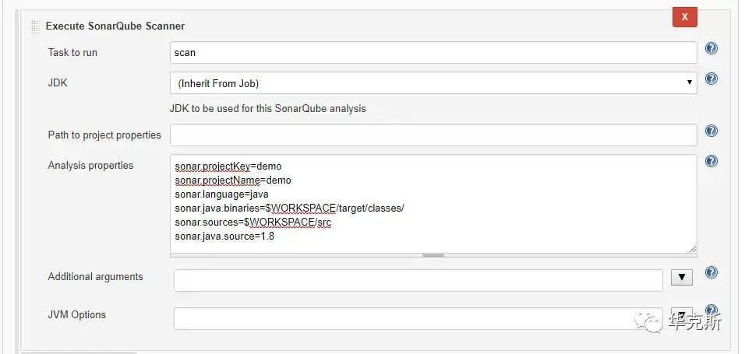745x354 pixels.
Task: Delete the Execute SonarQube Scanner step
Action: [684, 16]
